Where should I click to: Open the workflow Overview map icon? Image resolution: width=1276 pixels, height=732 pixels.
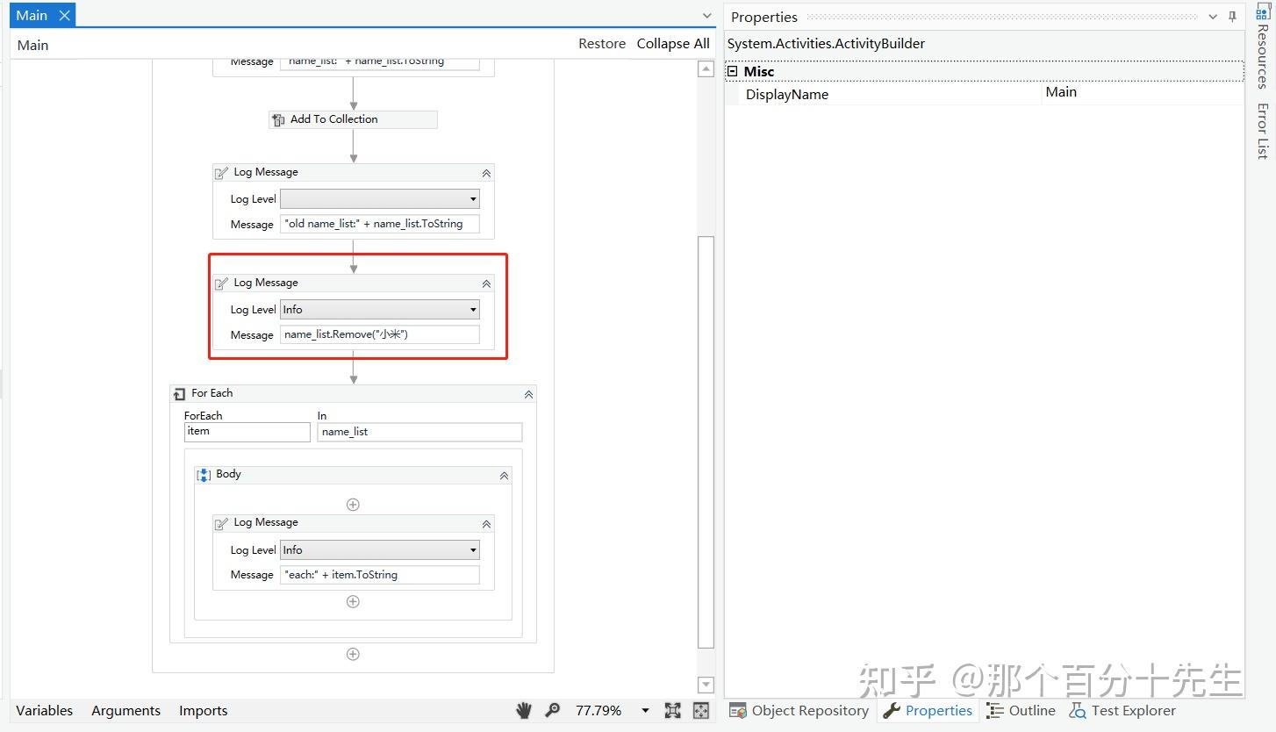[x=700, y=710]
